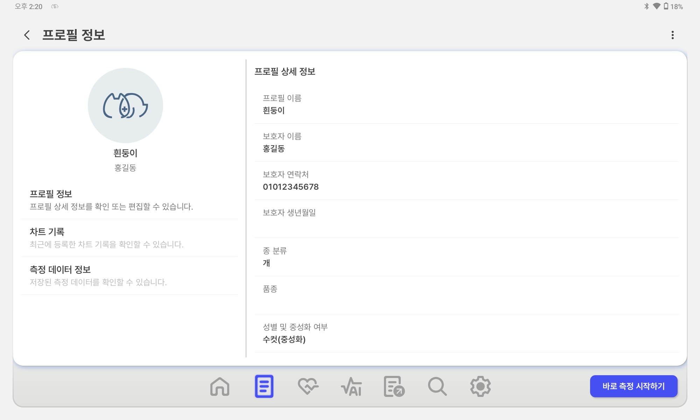Tap the empty 보호자 생년월일 row
Screen dimensions: 700x420
coord(466,219)
